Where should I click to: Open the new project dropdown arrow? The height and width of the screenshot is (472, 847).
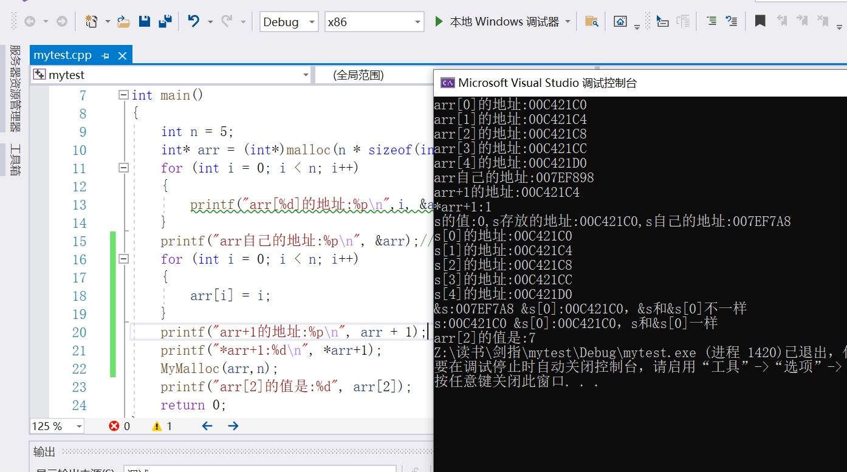(108, 22)
